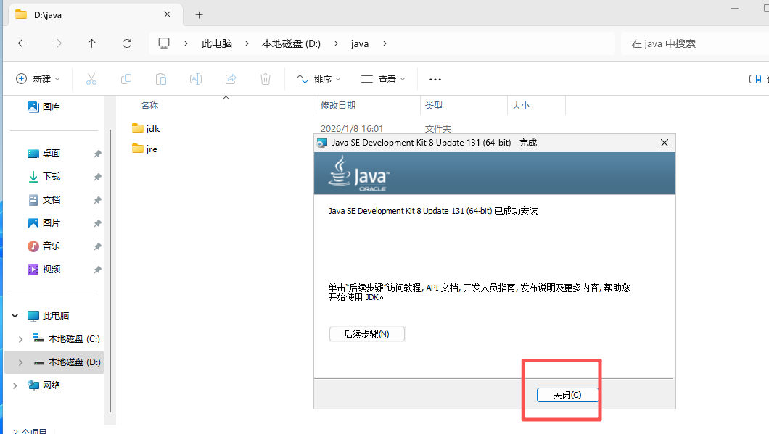This screenshot has height=434, width=769.
Task: Click the pin icon next to 图片
Action: click(x=98, y=223)
